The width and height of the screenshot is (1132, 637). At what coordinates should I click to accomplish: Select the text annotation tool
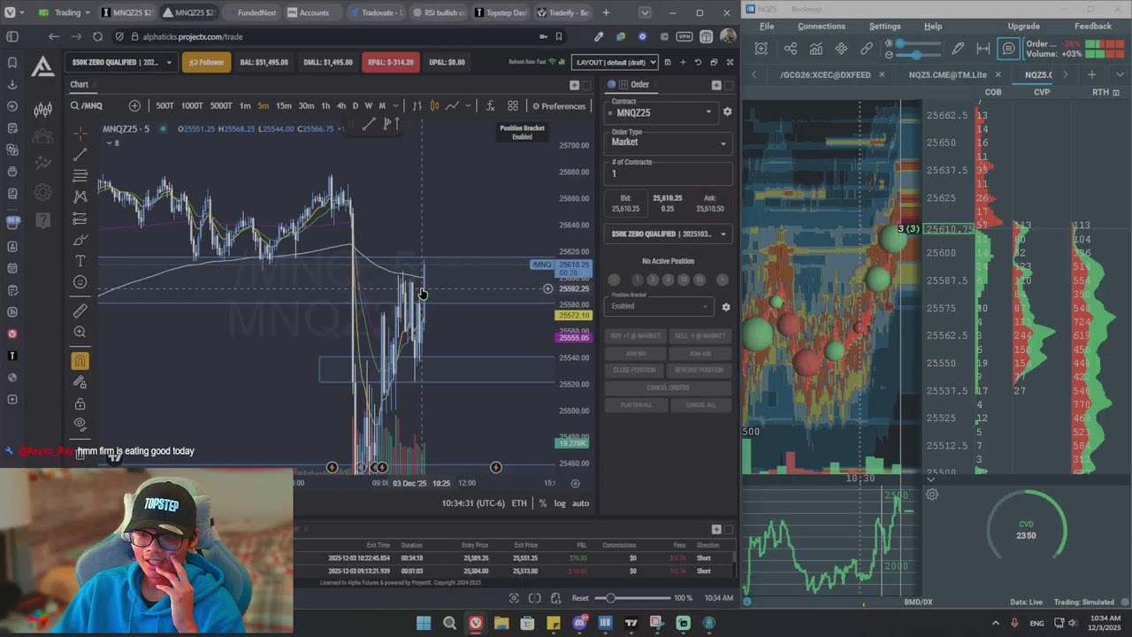[x=80, y=261]
